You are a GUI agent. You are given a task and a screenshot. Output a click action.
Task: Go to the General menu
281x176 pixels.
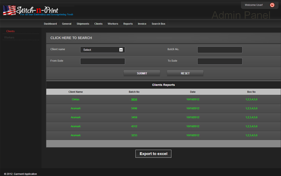tap(66, 24)
